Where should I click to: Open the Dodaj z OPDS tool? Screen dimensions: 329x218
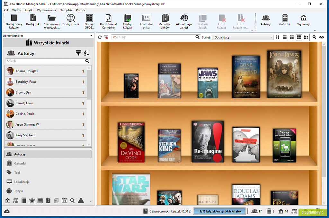point(90,21)
